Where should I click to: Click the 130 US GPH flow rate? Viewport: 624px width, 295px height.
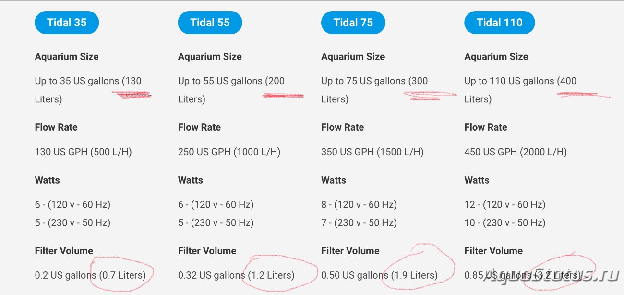click(84, 152)
